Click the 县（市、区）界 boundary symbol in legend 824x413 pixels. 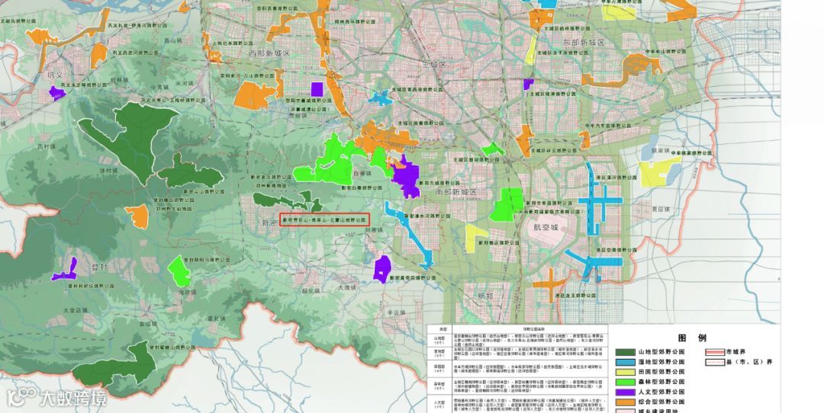(715, 362)
